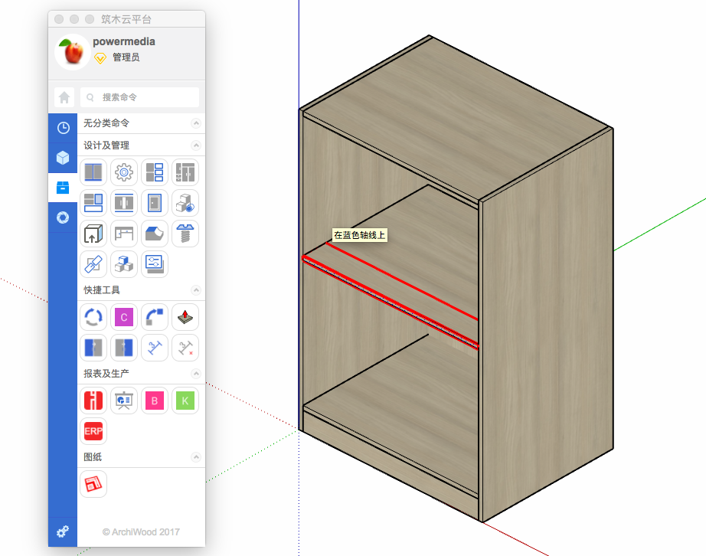
Task: Switch to the clock history sidebar tab
Action: [63, 128]
